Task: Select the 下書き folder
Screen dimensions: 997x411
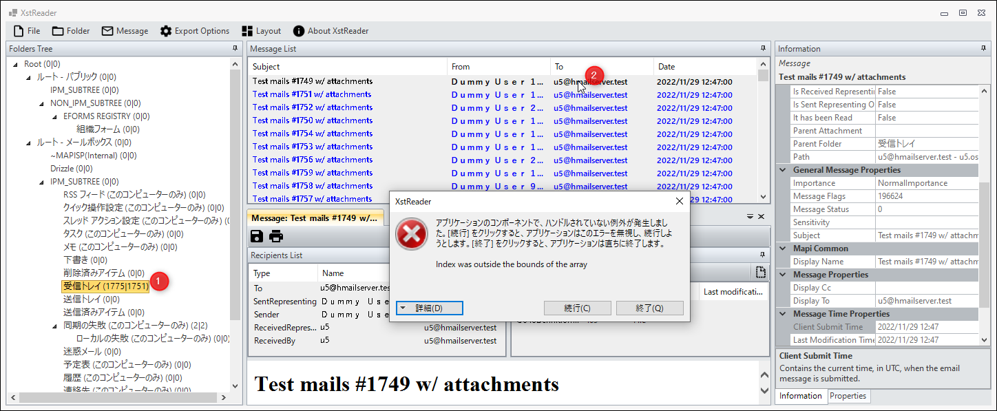Action: click(x=85, y=260)
